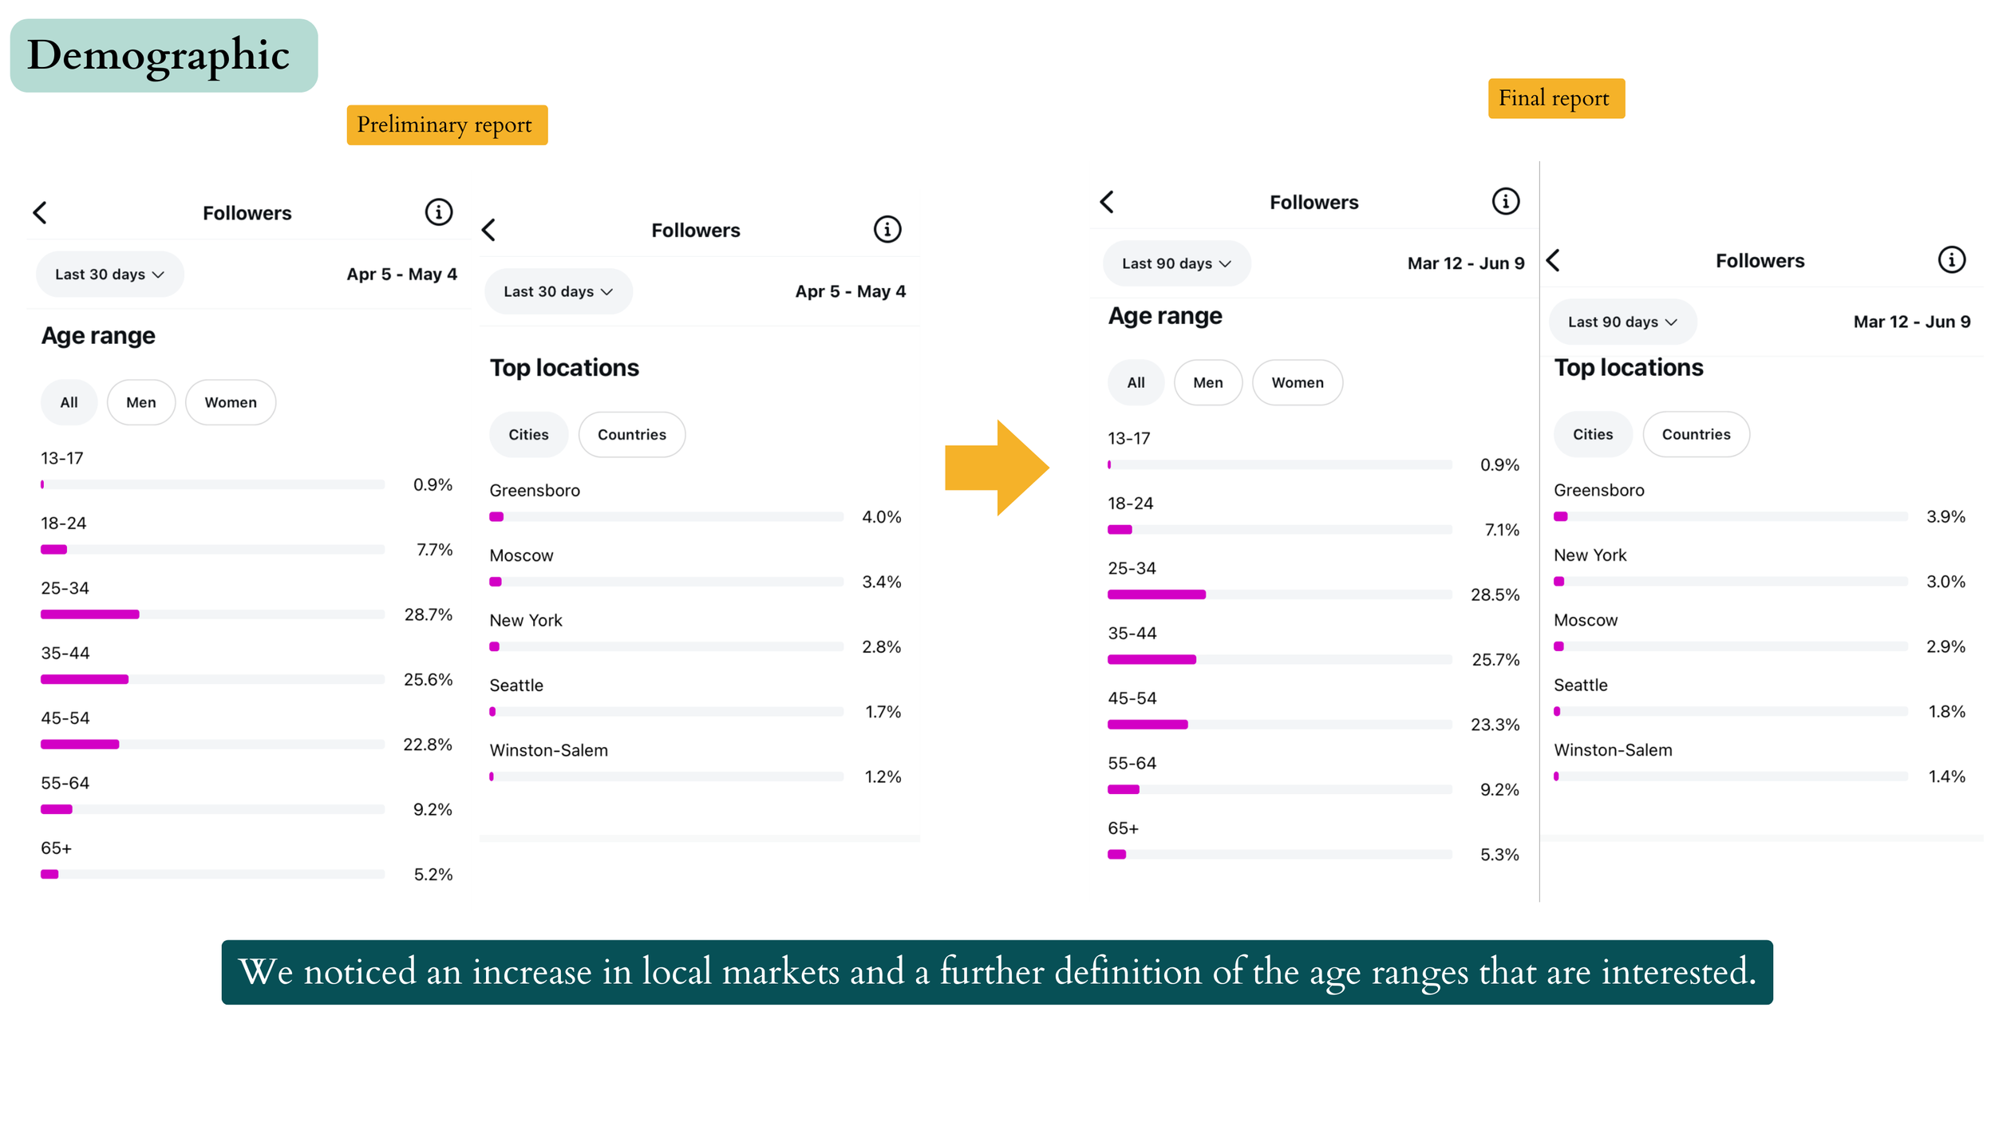Image resolution: width=1995 pixels, height=1122 pixels.
Task: Click the Preliminary report label
Action: (x=446, y=125)
